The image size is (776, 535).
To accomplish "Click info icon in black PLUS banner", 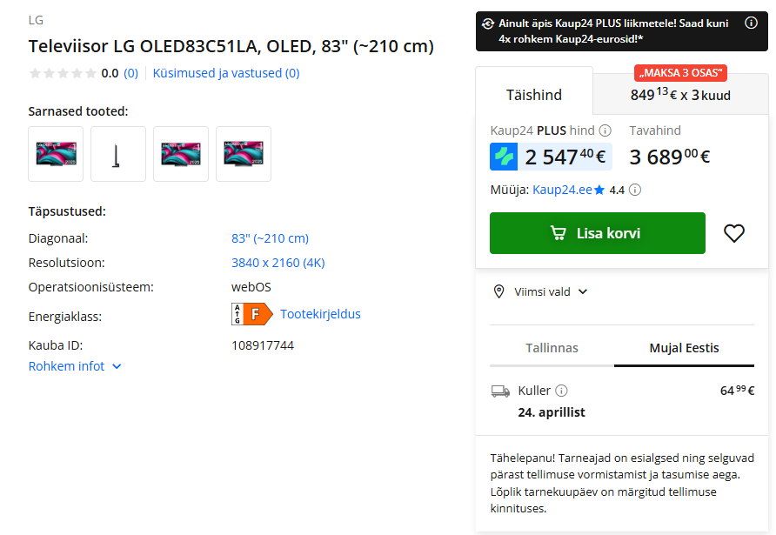I will click(751, 23).
